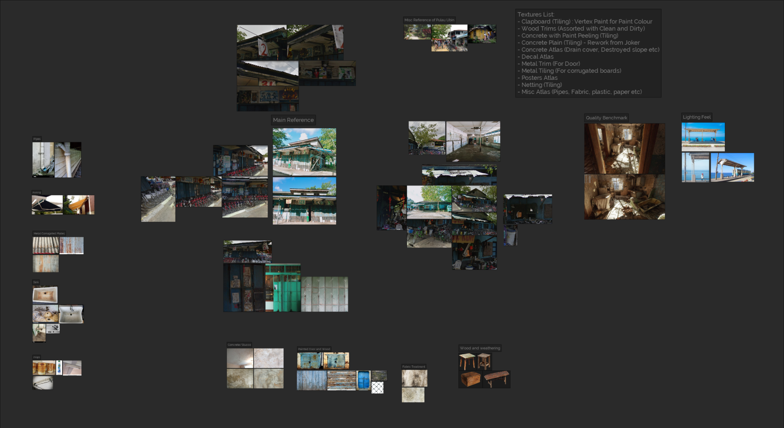Click the 'Lighting Feel' label
784x428 pixels.
click(x=697, y=117)
